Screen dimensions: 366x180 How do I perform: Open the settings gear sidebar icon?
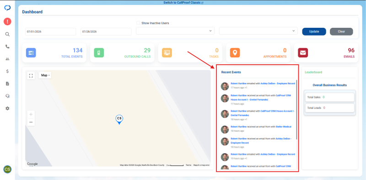(x=7, y=108)
